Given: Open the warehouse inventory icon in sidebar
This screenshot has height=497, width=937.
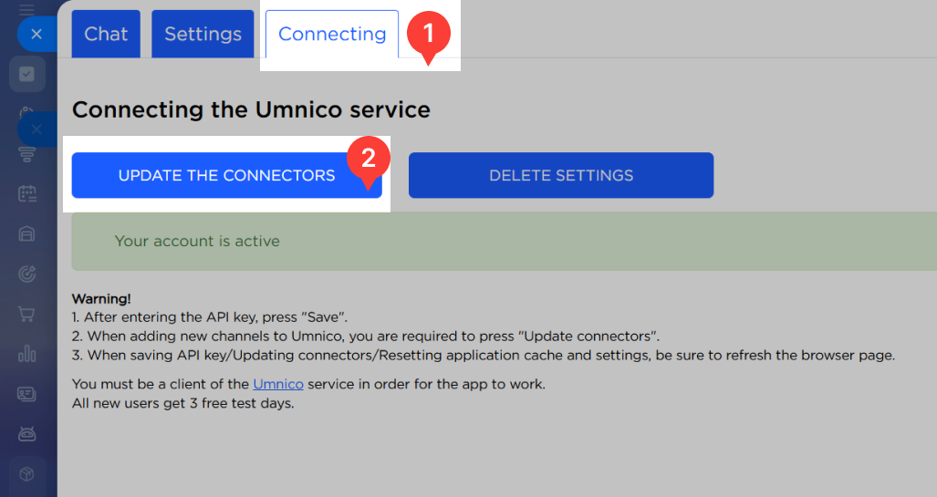Looking at the screenshot, I should tap(26, 233).
